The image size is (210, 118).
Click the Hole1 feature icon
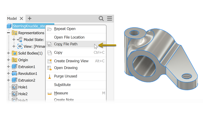14,87
